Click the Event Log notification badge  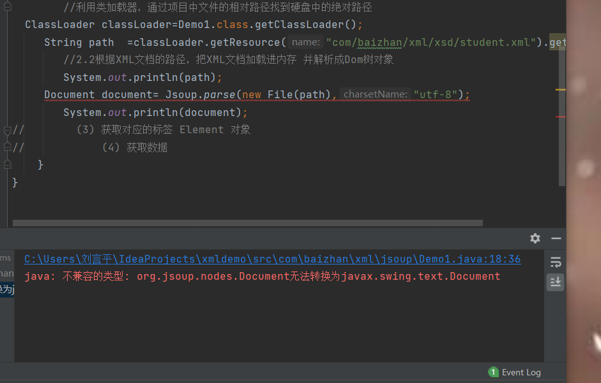click(x=493, y=372)
